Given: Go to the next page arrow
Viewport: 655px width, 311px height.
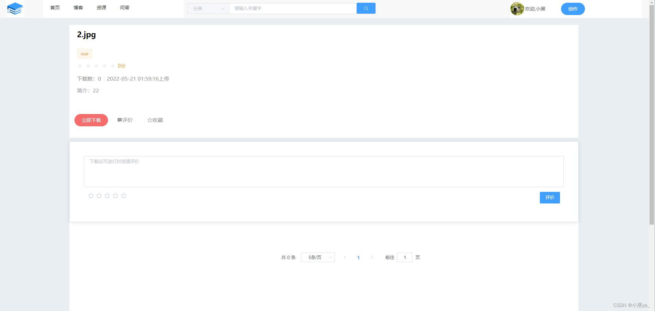Looking at the screenshot, I should [372, 257].
